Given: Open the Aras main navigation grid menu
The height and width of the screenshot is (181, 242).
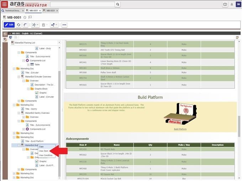Looking at the screenshot, I should coord(4,4).
